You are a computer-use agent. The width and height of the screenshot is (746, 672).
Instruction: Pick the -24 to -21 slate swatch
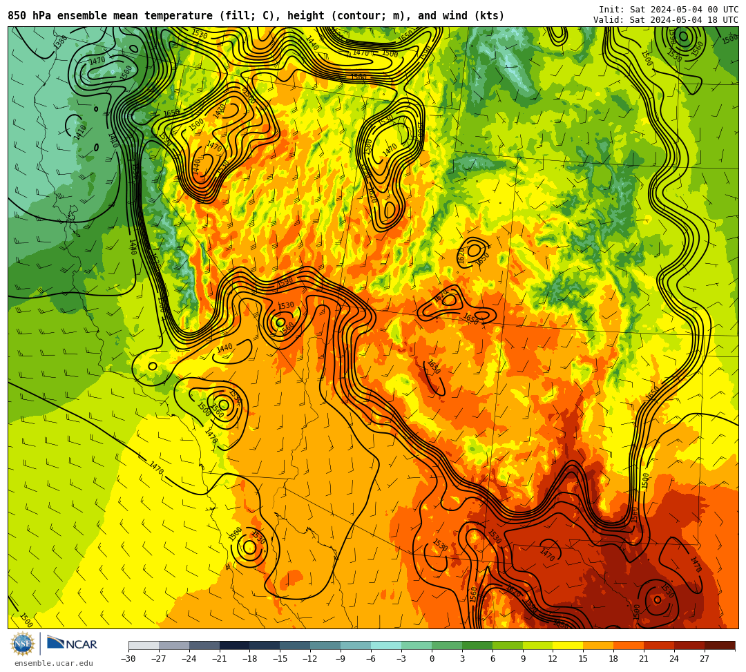point(204,645)
